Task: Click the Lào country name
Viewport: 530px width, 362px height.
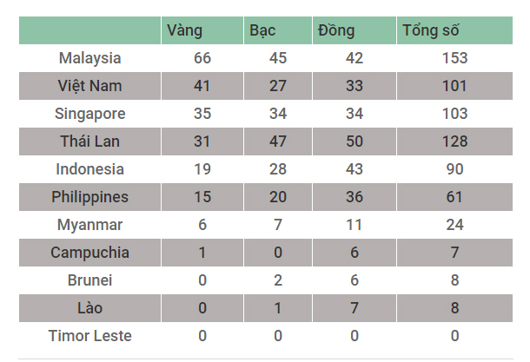Action: (x=89, y=308)
